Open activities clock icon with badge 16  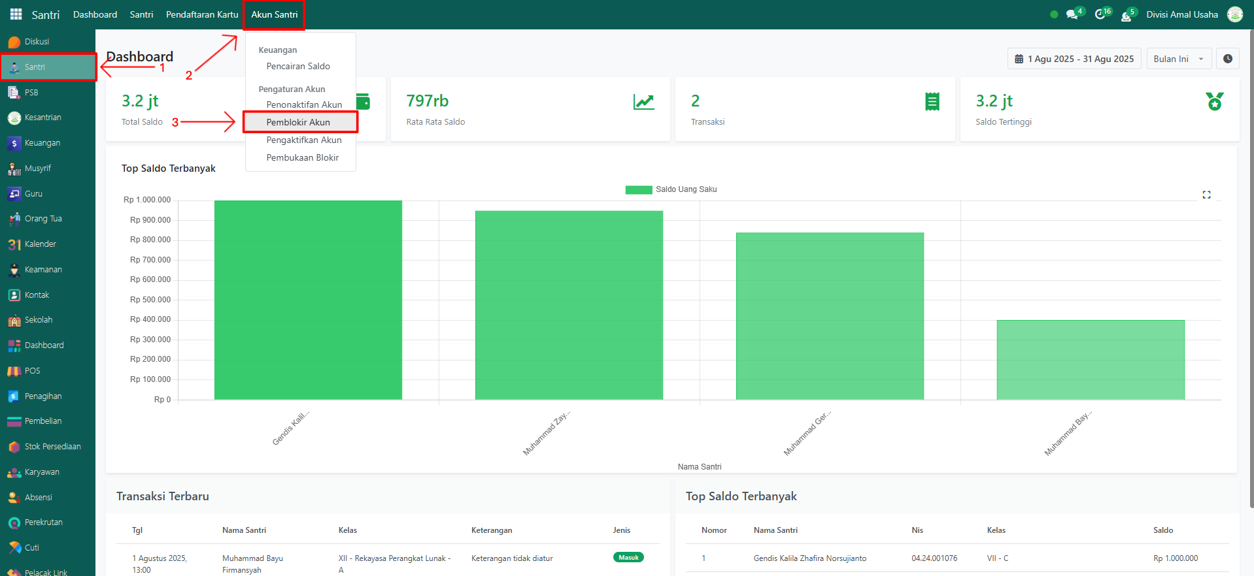1100,14
